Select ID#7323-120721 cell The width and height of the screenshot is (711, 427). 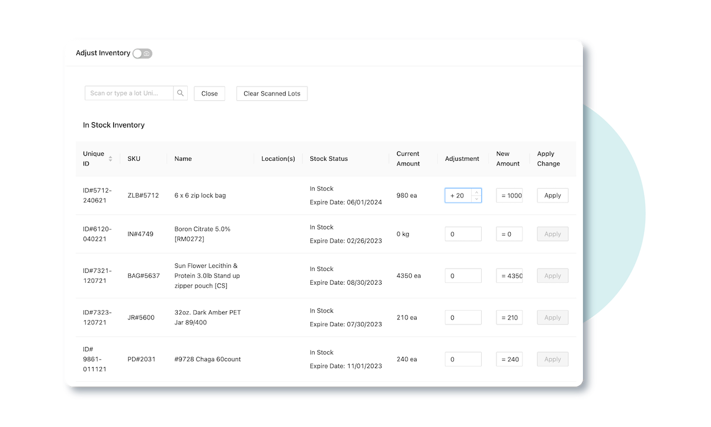pos(97,318)
